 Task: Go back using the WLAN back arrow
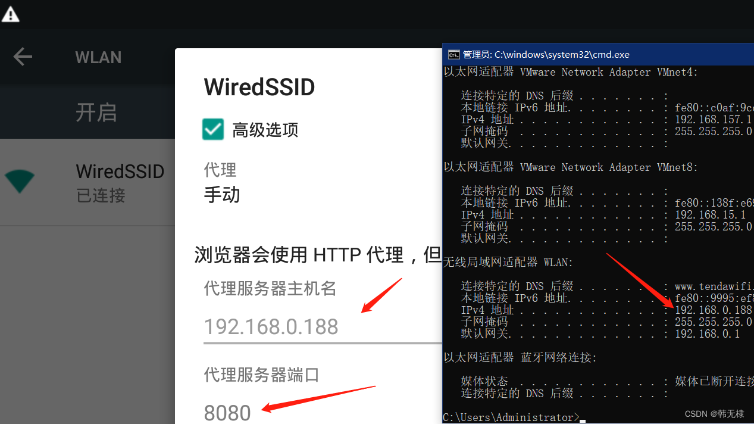coord(23,57)
